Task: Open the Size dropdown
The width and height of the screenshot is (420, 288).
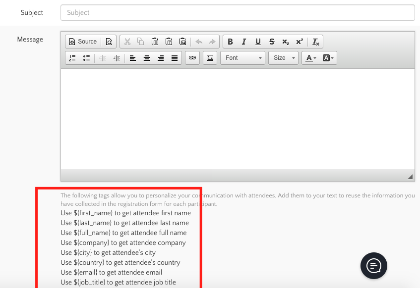Action: pyautogui.click(x=283, y=58)
